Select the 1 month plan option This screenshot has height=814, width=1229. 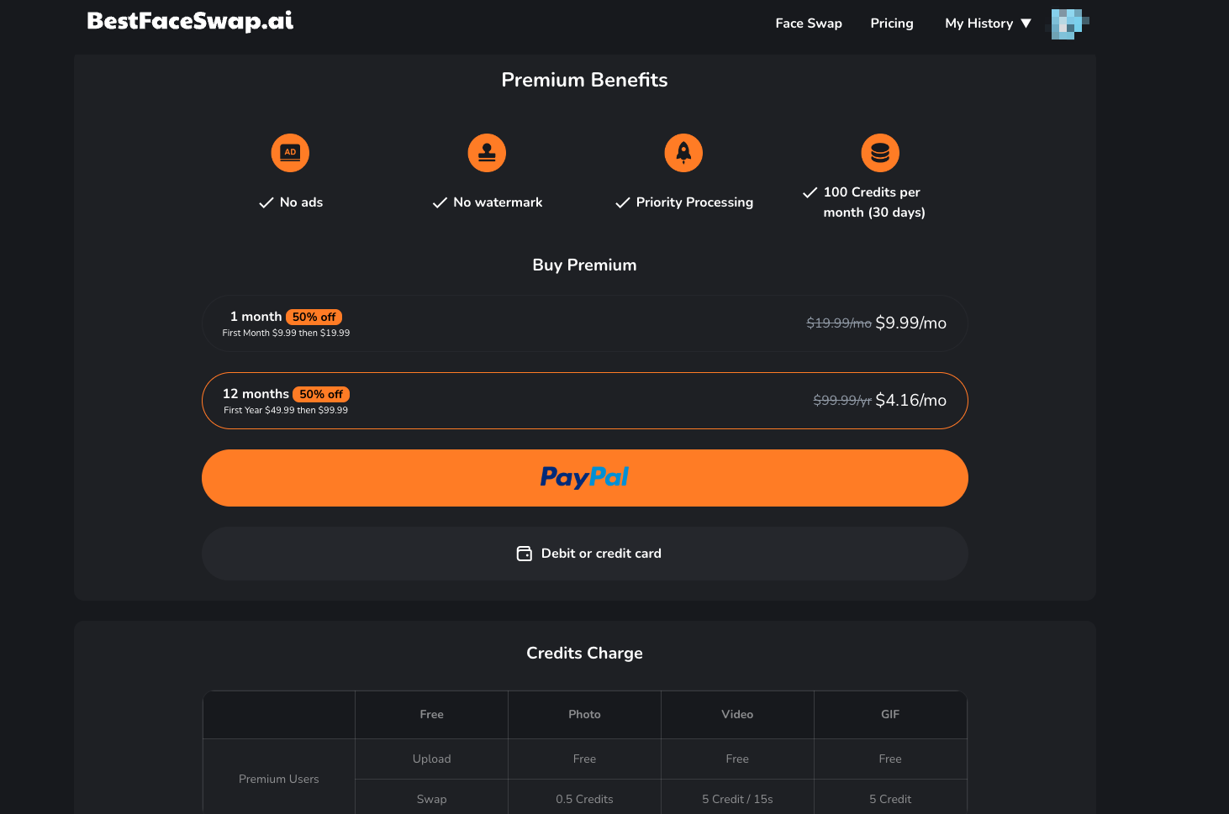click(x=584, y=323)
